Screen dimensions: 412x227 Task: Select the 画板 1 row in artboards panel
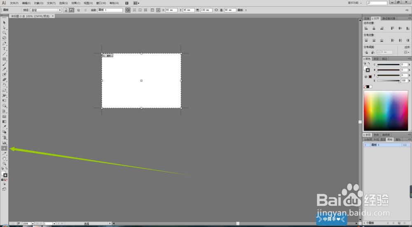pyautogui.click(x=387, y=145)
